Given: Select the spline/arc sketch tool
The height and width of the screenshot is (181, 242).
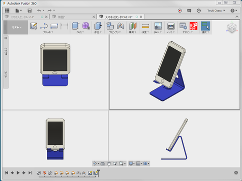Looking at the screenshot, I should 44,26.
